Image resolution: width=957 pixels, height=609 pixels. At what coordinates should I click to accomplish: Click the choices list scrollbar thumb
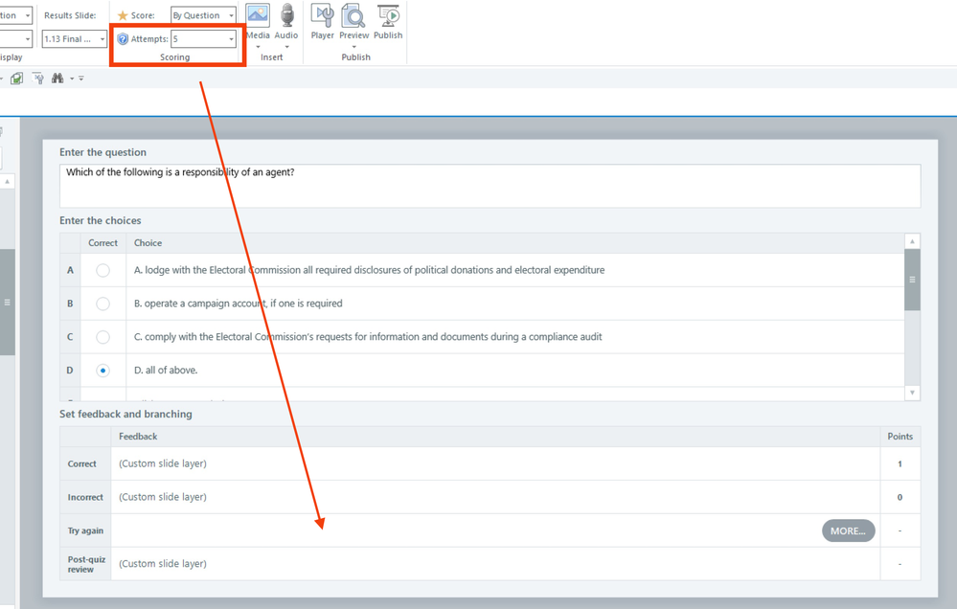pyautogui.click(x=912, y=280)
